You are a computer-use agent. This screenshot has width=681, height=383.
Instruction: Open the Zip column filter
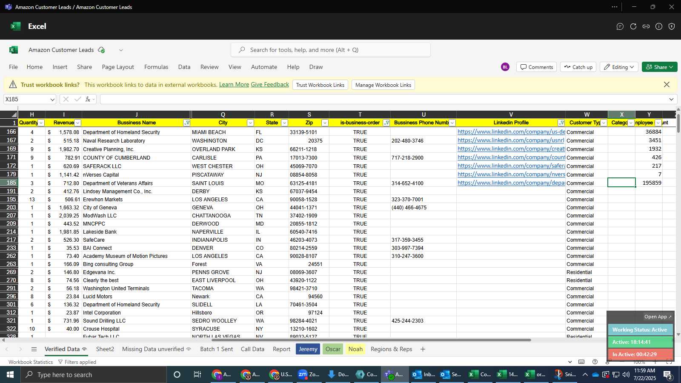click(x=325, y=123)
